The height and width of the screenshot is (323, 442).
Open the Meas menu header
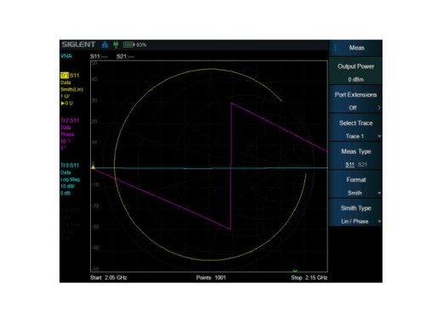pyautogui.click(x=356, y=48)
